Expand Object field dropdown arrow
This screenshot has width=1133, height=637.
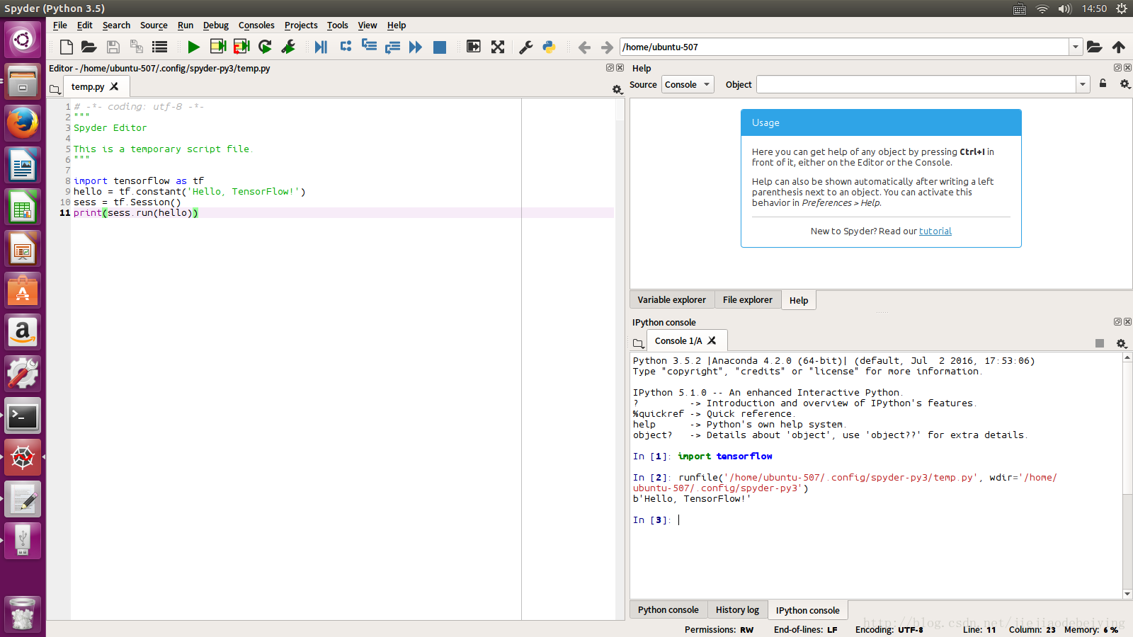pyautogui.click(x=1083, y=84)
